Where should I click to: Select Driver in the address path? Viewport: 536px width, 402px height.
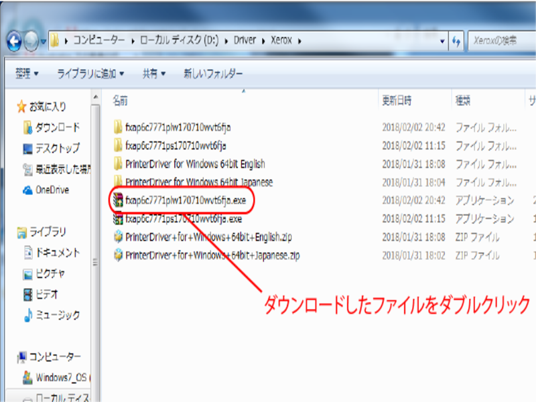245,40
